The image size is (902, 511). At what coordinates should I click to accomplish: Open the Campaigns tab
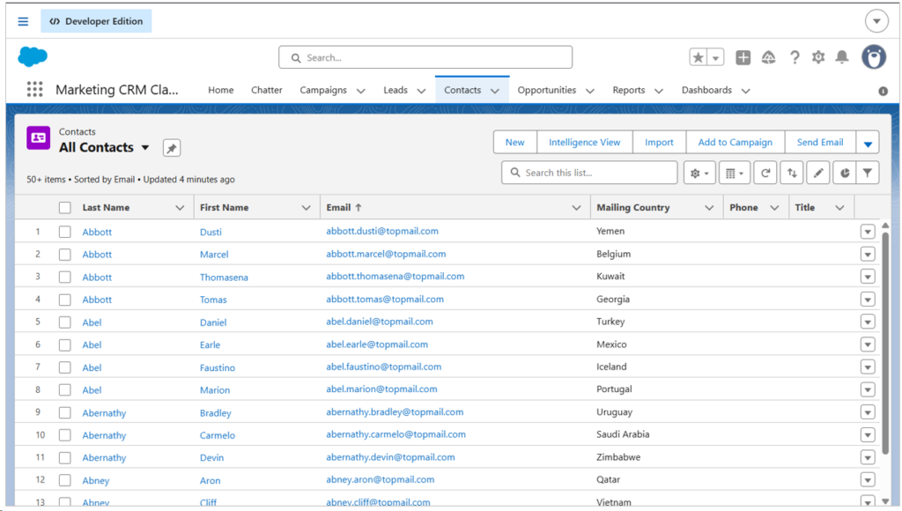[x=323, y=90]
